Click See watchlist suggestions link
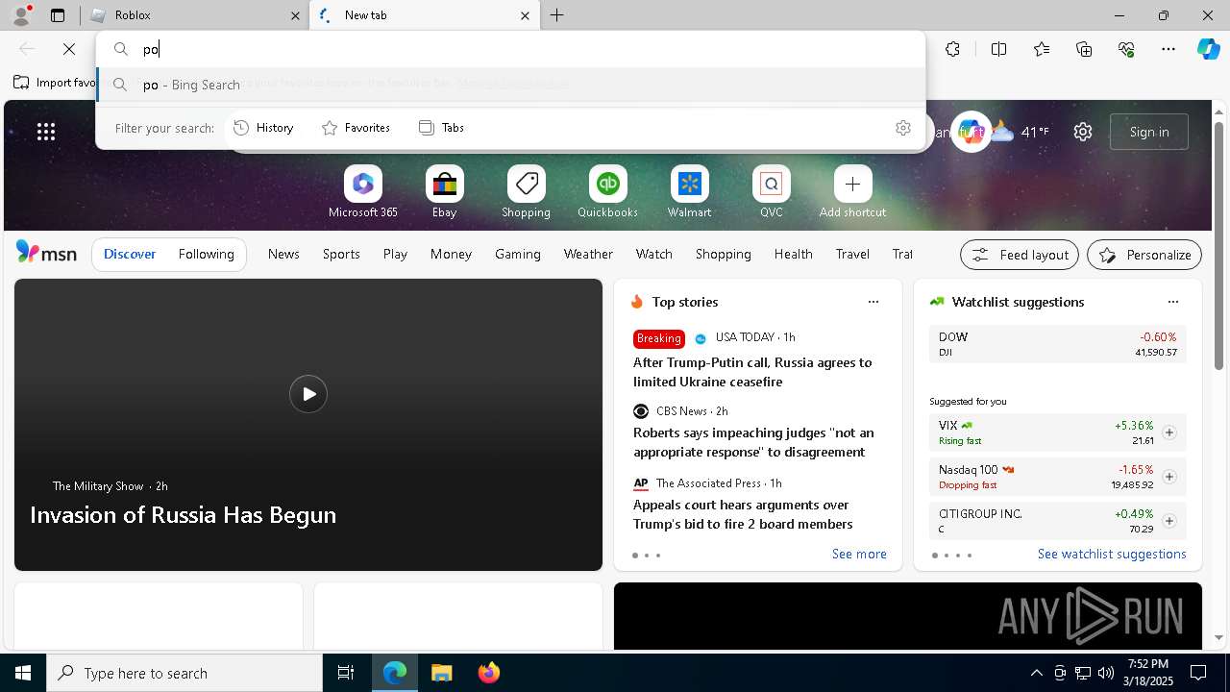The height and width of the screenshot is (692, 1230). point(1112,554)
